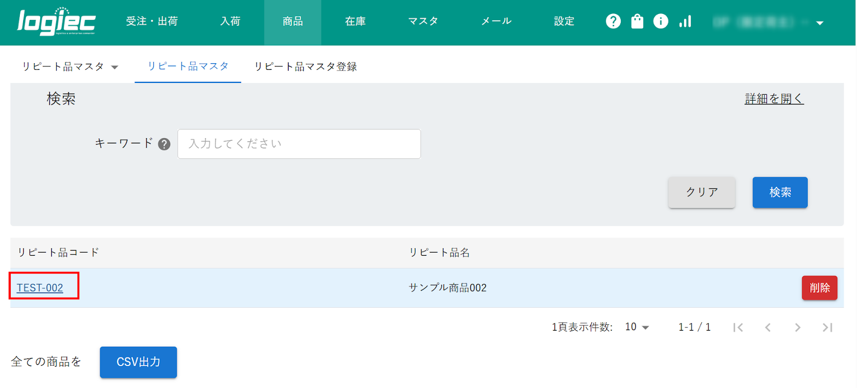857x388 pixels.
Task: Open the TEST-002 item link
Action: point(40,288)
